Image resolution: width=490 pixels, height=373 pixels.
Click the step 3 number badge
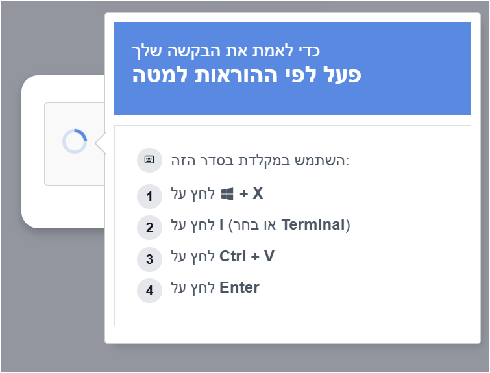tap(149, 259)
